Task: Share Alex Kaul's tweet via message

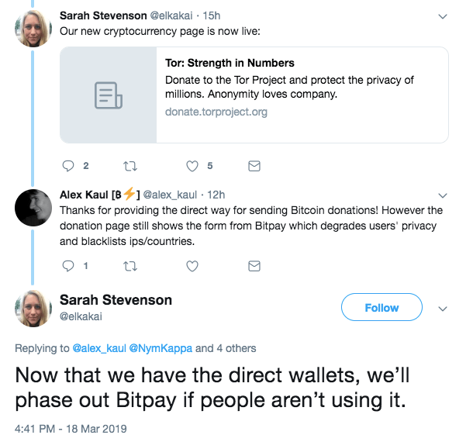Action: click(254, 266)
